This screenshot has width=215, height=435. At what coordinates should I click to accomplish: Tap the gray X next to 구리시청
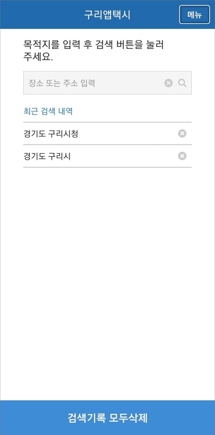click(182, 134)
